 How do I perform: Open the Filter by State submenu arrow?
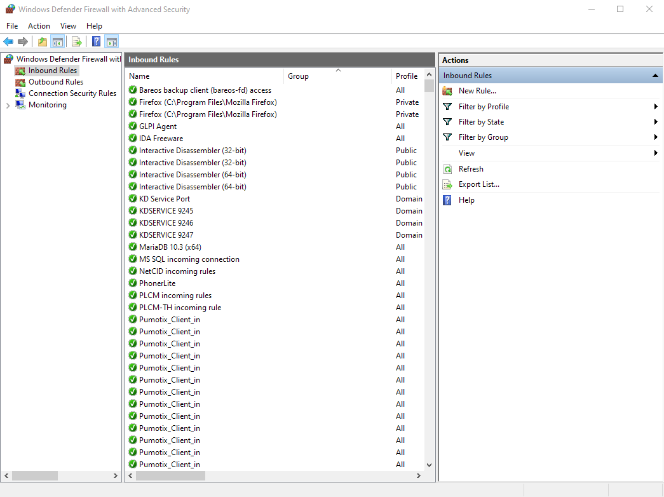656,122
